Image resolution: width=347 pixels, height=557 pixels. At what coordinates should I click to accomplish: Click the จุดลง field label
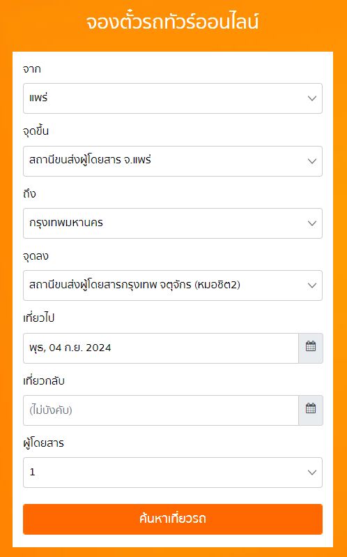[x=36, y=256]
